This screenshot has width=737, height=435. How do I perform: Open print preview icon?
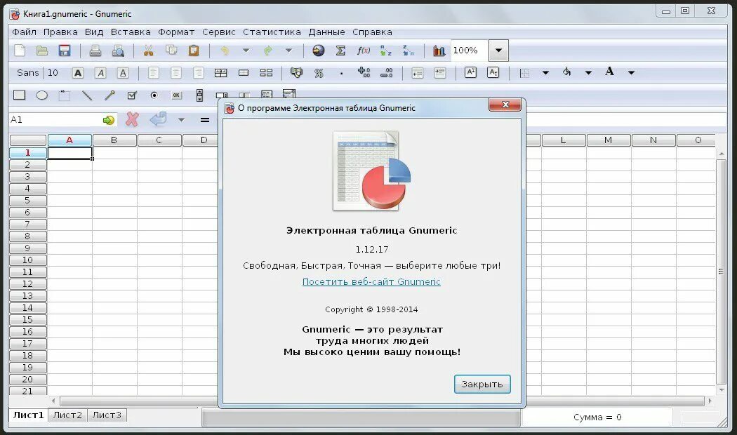click(x=118, y=51)
